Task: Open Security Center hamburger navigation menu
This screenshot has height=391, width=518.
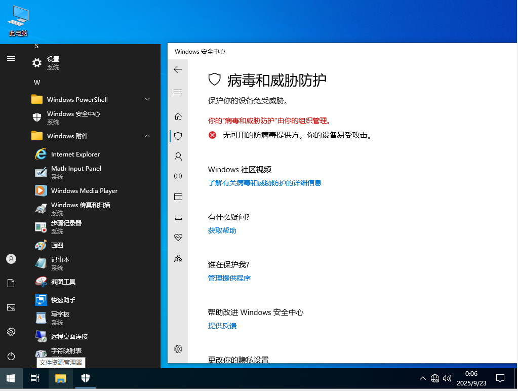Action: pos(178,92)
